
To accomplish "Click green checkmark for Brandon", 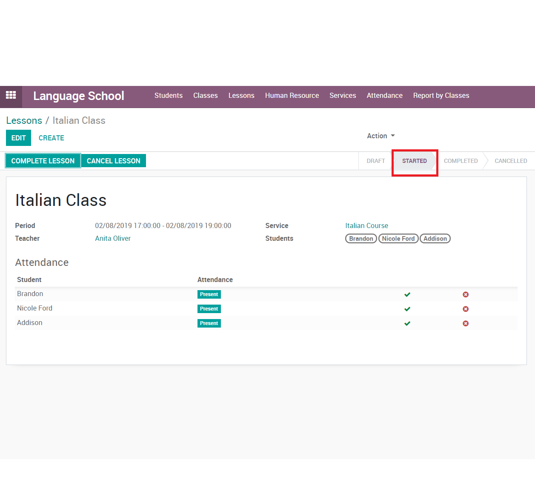I will (407, 294).
